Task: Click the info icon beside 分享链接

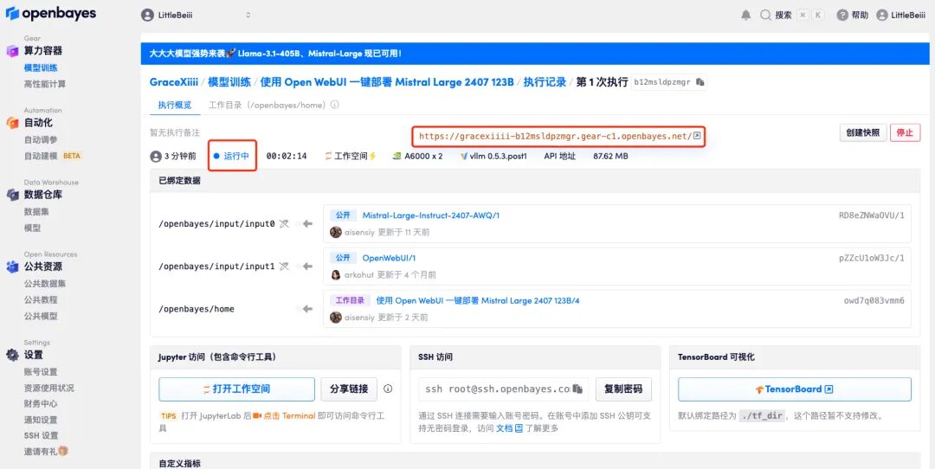Action: (388, 389)
